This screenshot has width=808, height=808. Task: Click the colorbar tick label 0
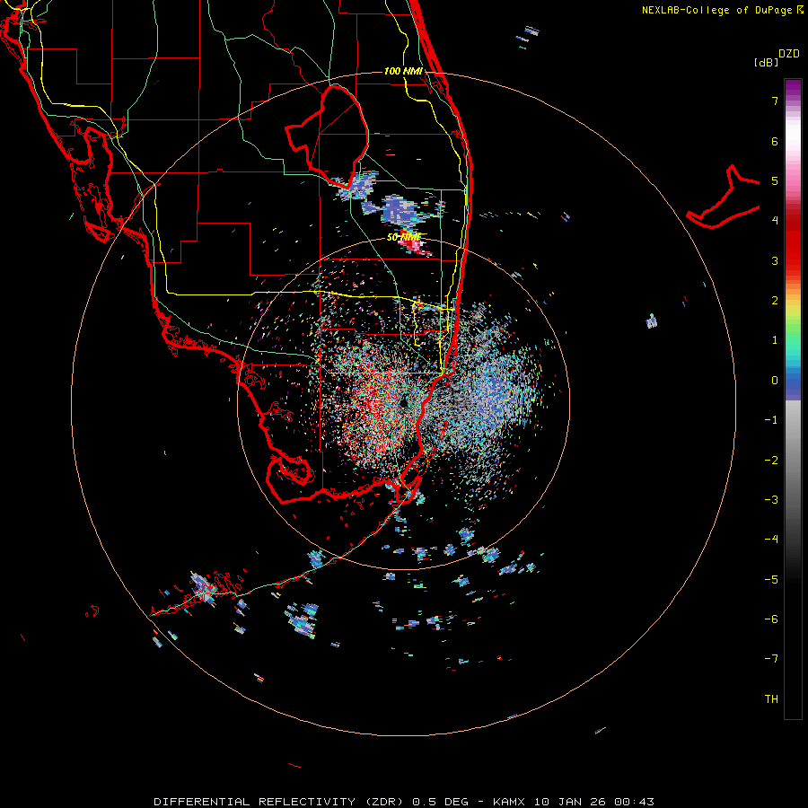pyautogui.click(x=775, y=381)
